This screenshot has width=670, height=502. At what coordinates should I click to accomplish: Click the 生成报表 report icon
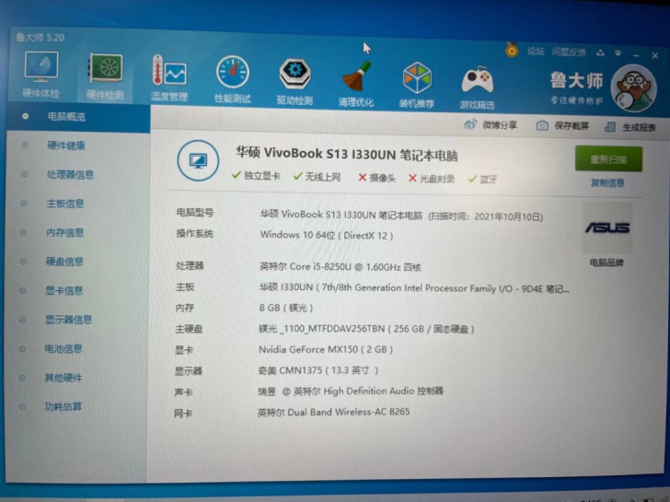[x=610, y=127]
